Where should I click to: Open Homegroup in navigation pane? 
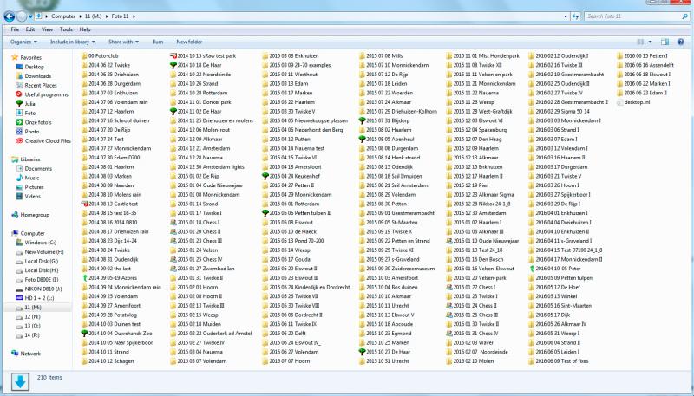35,215
